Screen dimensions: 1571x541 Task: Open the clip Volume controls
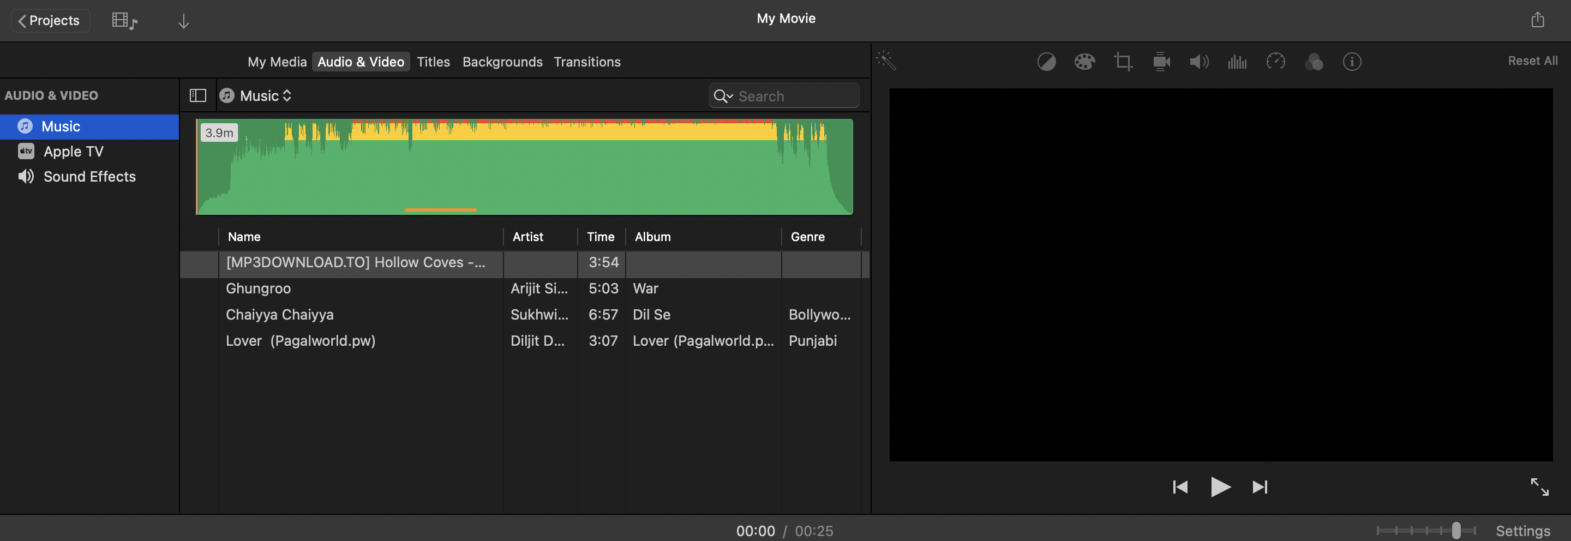[1199, 61]
